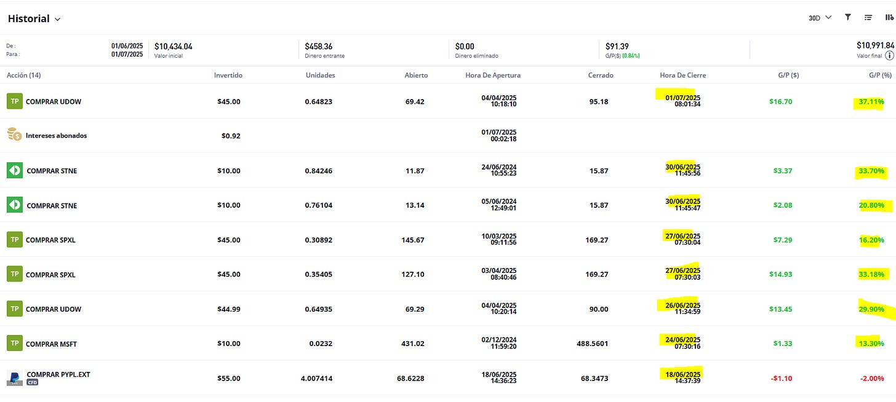896x402 pixels.
Task: Click the 95.18 closing price
Action: coord(599,101)
